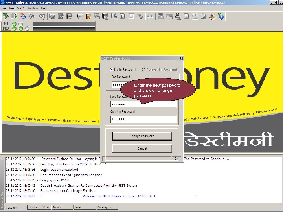
Task: Click the greyed blank square toolbar icon
Action: [131, 16]
